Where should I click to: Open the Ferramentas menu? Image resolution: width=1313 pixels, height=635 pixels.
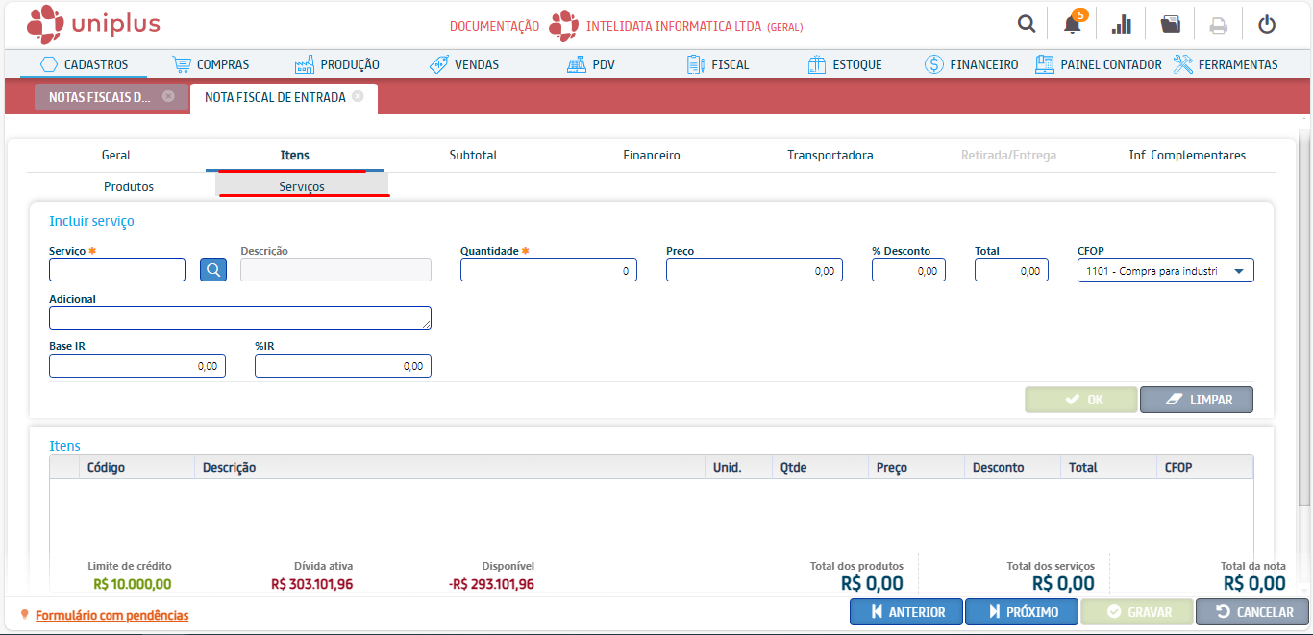(x=1226, y=64)
